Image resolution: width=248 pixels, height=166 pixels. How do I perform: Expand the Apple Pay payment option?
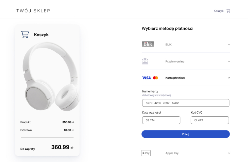pyautogui.click(x=229, y=153)
